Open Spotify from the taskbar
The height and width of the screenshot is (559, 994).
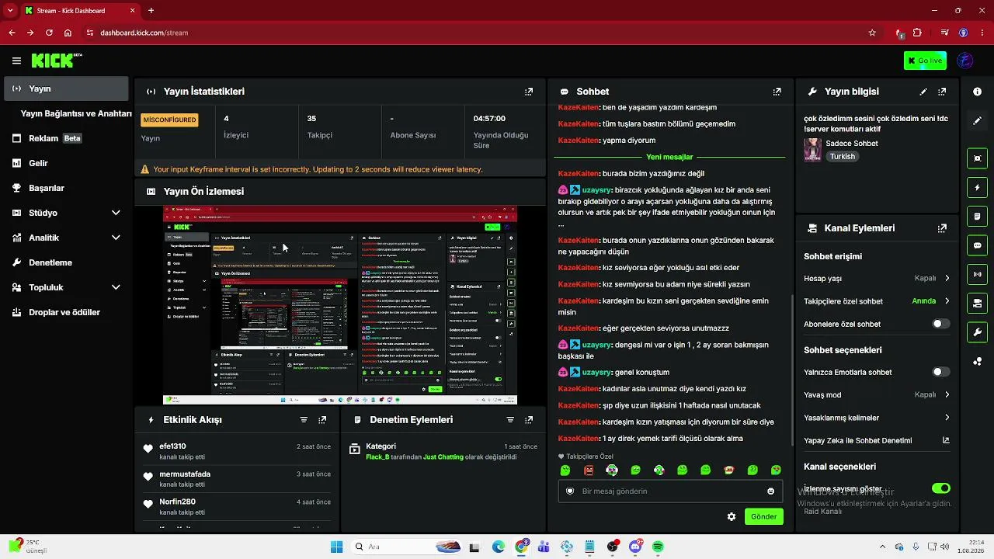[x=658, y=547]
